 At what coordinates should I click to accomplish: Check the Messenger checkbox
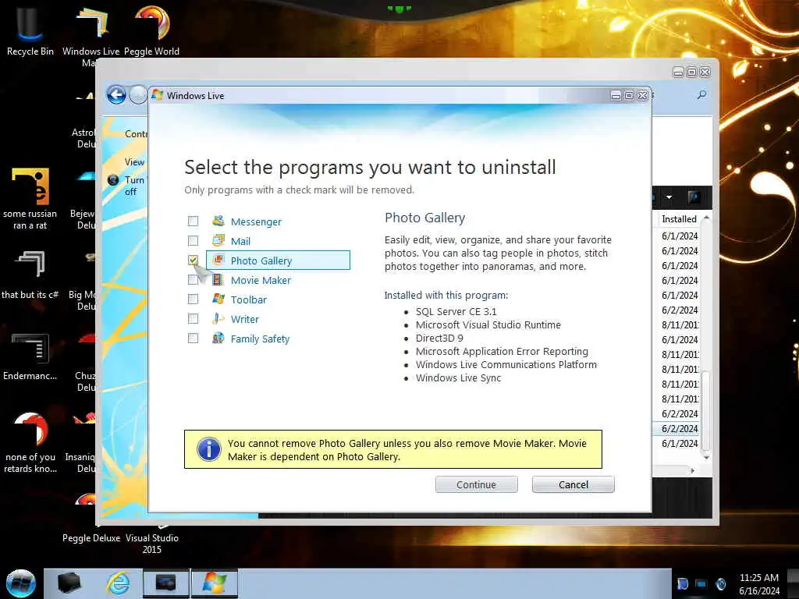point(194,221)
